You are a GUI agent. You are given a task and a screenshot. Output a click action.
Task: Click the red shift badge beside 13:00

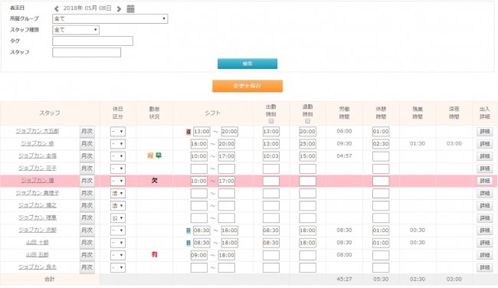click(188, 132)
